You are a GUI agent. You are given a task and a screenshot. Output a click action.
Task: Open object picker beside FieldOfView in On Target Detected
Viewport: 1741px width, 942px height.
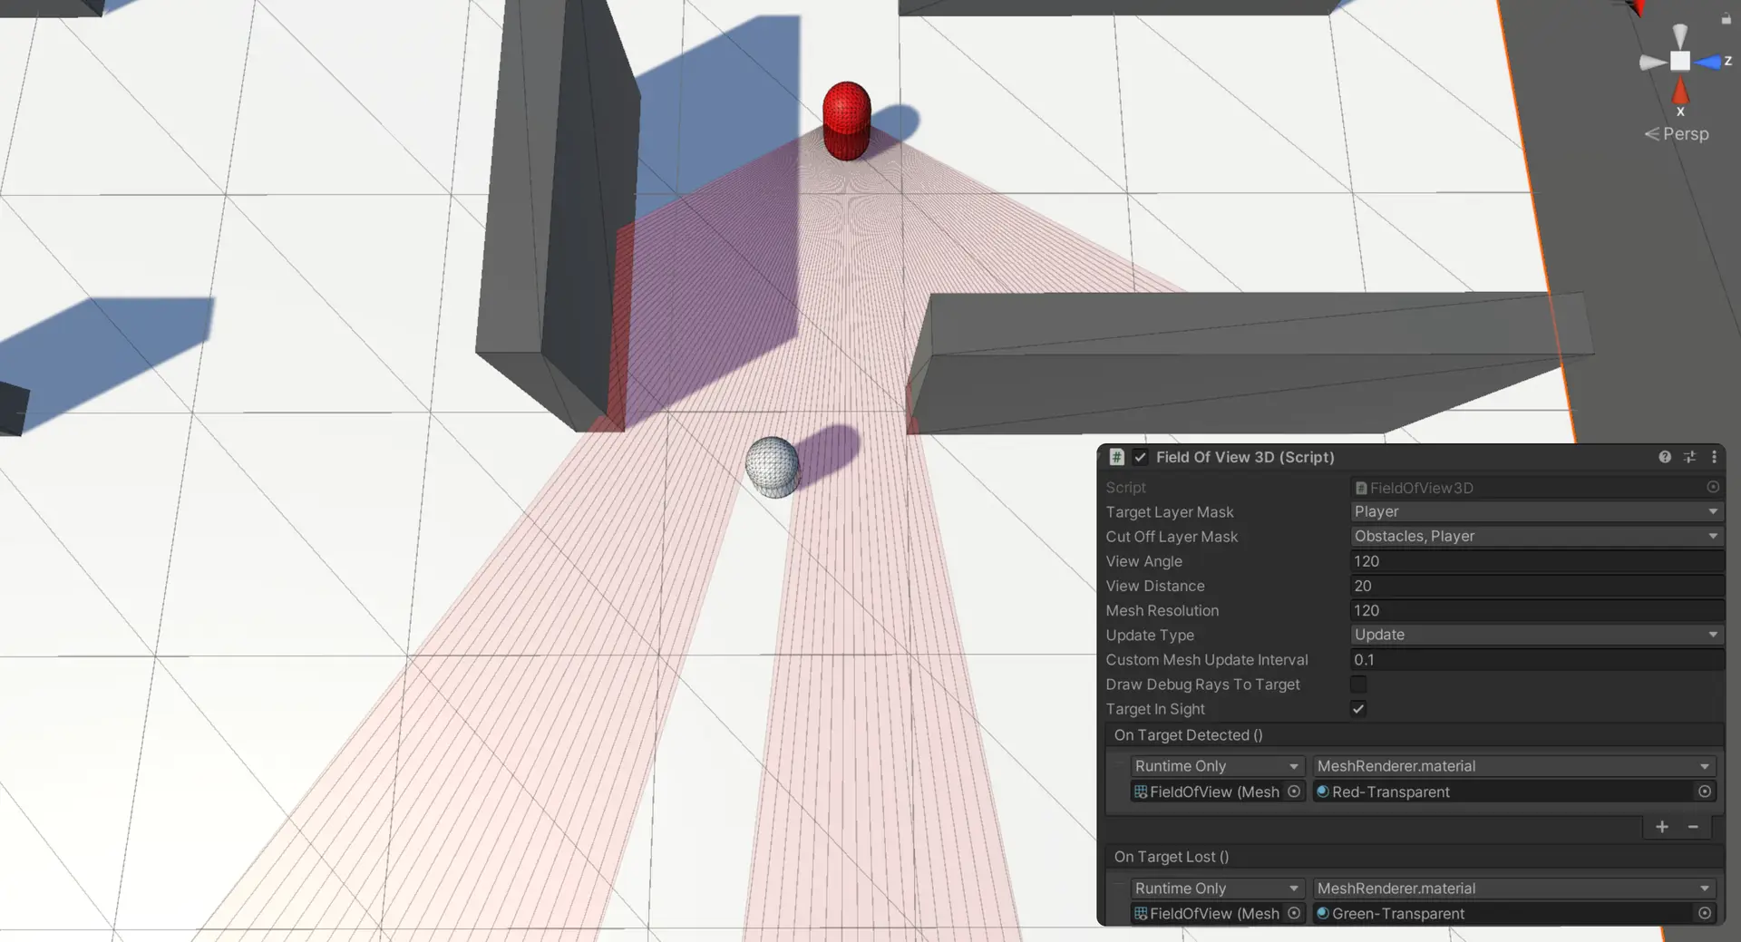[1294, 792]
